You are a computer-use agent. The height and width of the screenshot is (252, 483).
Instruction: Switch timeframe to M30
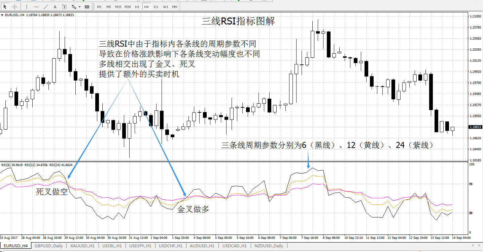point(128,7)
